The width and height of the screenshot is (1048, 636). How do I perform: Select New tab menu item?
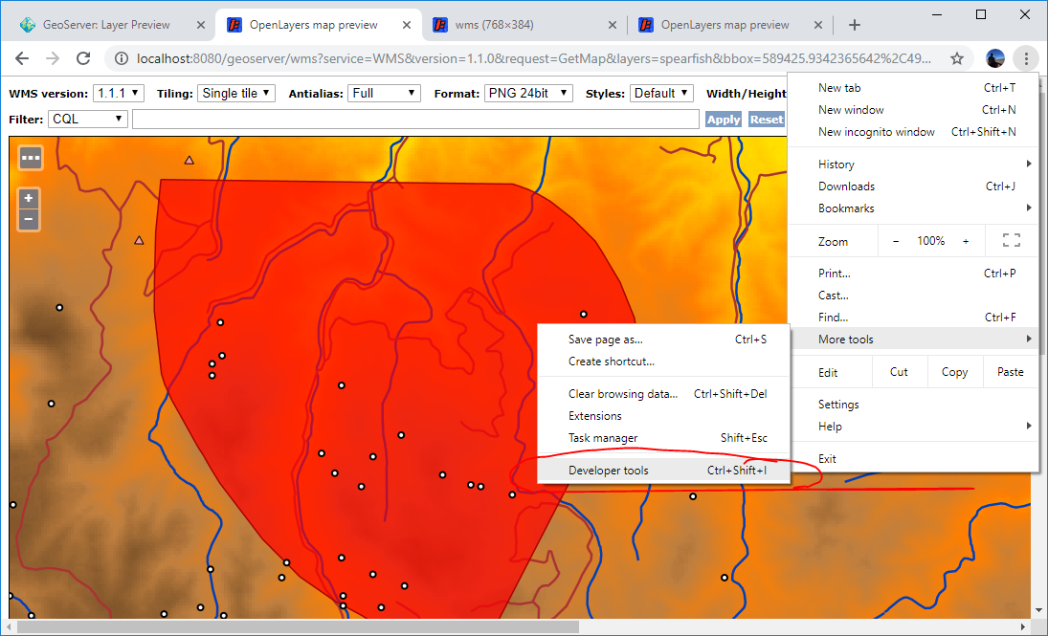point(913,88)
